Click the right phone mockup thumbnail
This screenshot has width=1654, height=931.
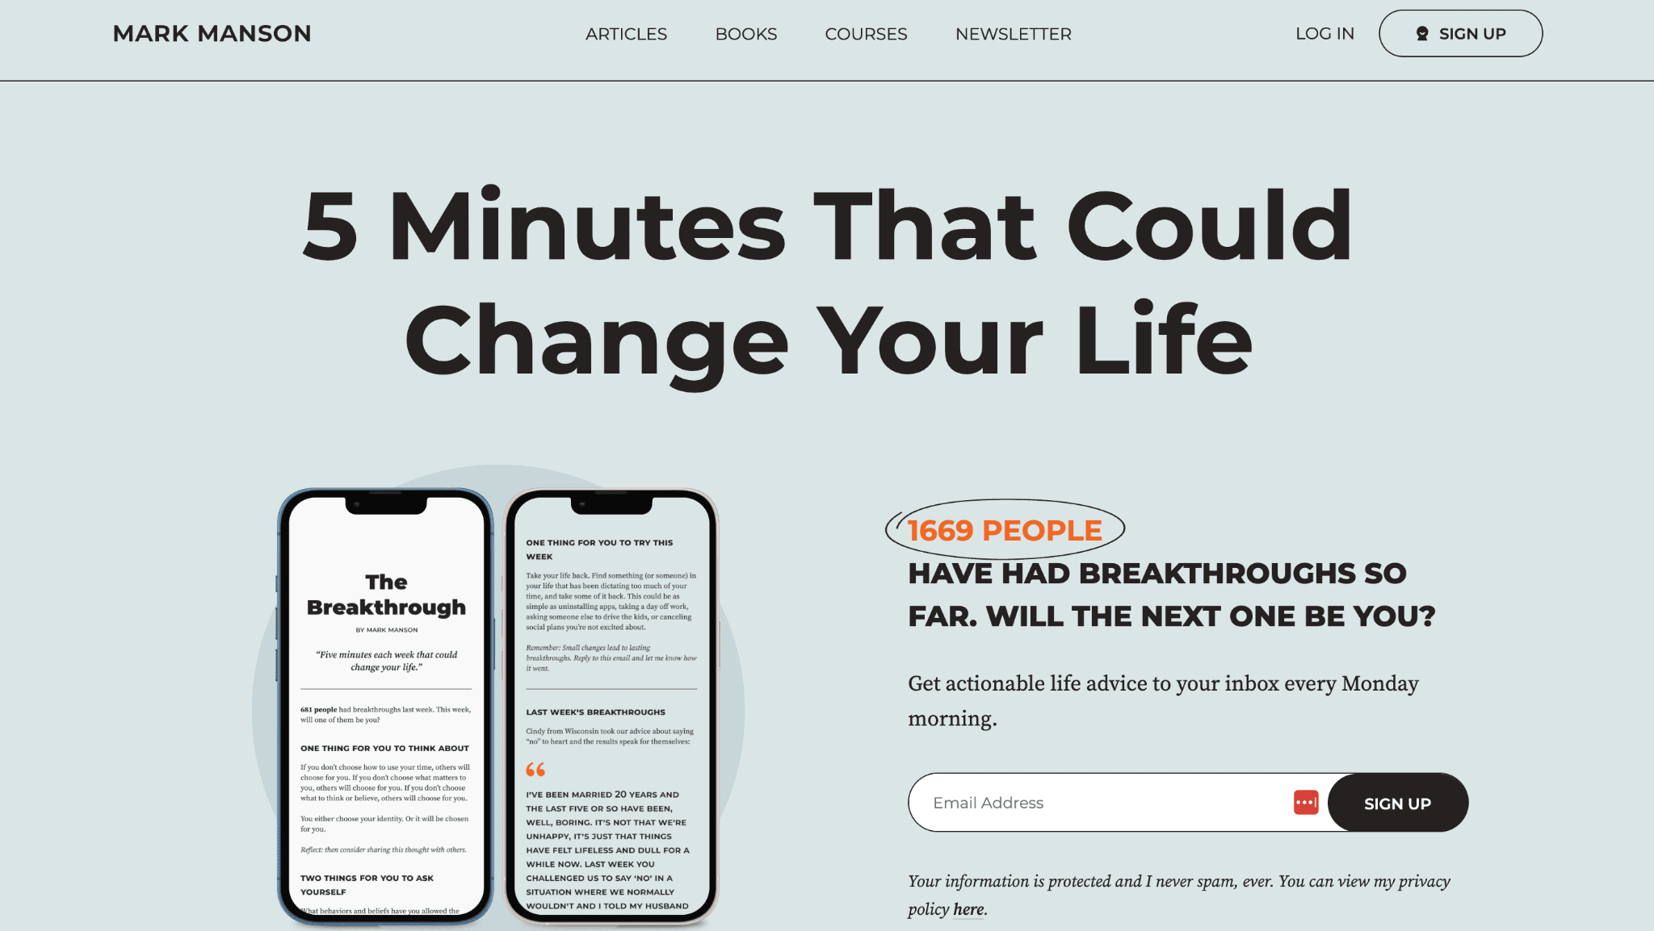tap(614, 704)
